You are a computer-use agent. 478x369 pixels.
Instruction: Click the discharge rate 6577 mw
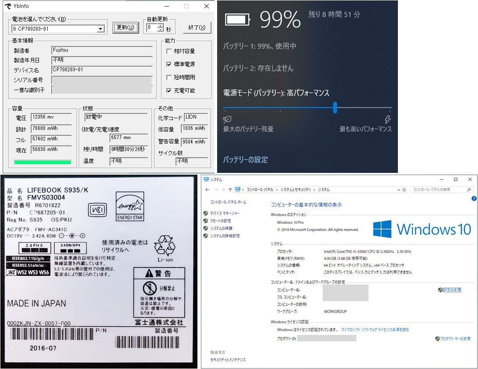pos(129,137)
